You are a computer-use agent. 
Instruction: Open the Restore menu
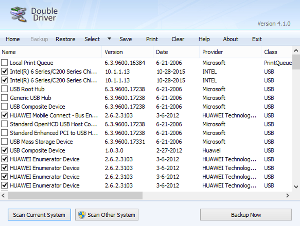coord(66,39)
